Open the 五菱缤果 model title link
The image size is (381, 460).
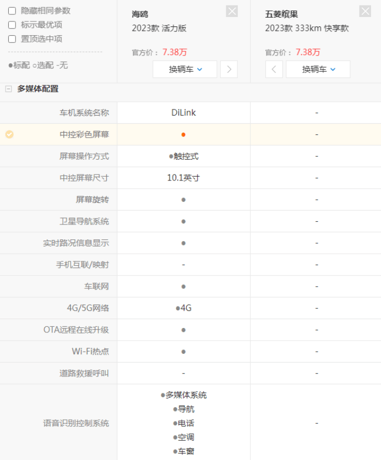pos(281,14)
